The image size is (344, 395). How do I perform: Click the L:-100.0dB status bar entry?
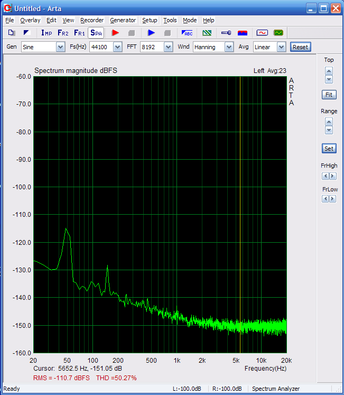click(x=187, y=389)
